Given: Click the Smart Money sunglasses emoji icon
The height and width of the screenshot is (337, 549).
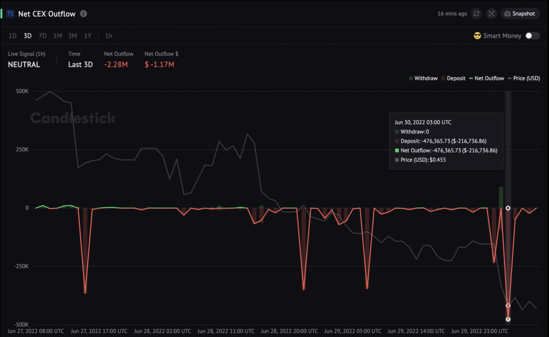Looking at the screenshot, I should coord(477,35).
